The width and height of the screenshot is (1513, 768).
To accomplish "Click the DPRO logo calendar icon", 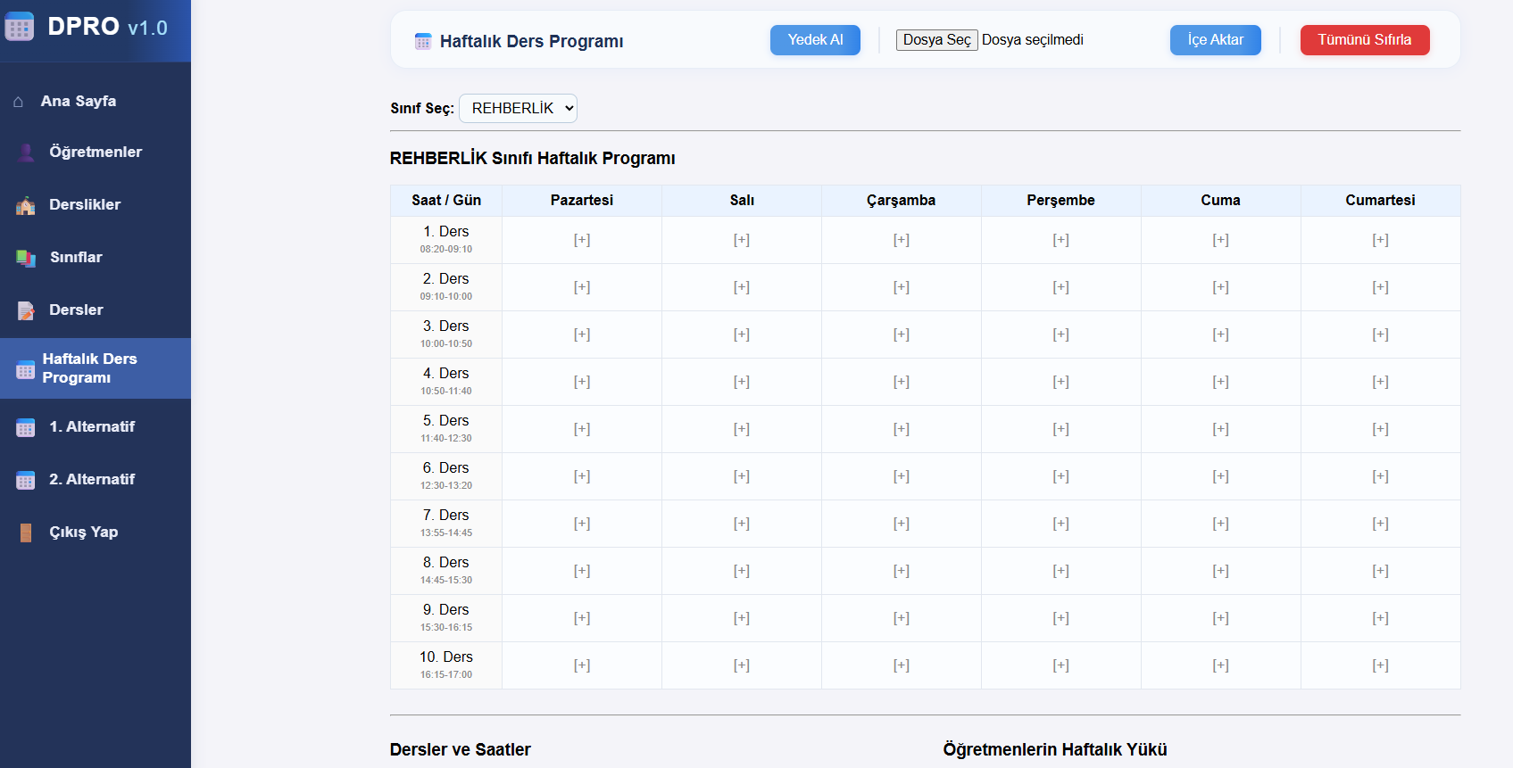I will (20, 27).
